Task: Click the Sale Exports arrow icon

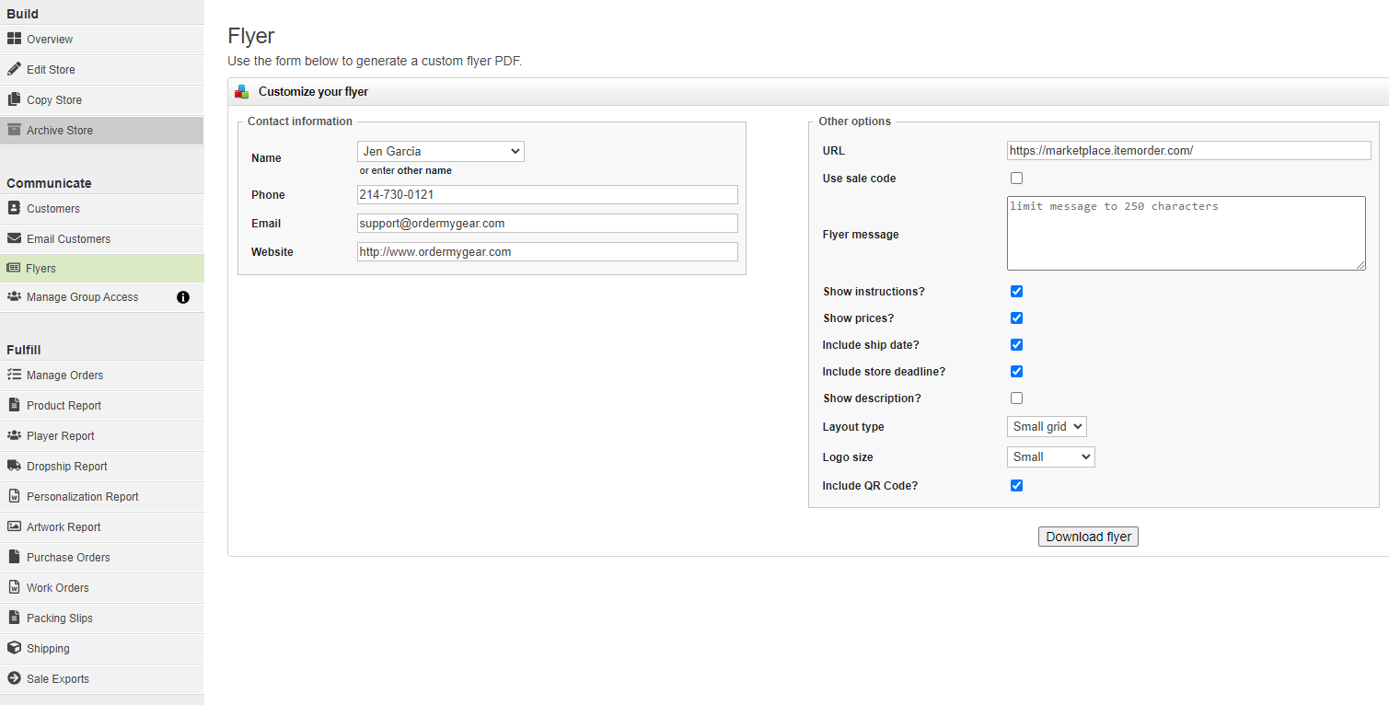Action: (x=14, y=678)
